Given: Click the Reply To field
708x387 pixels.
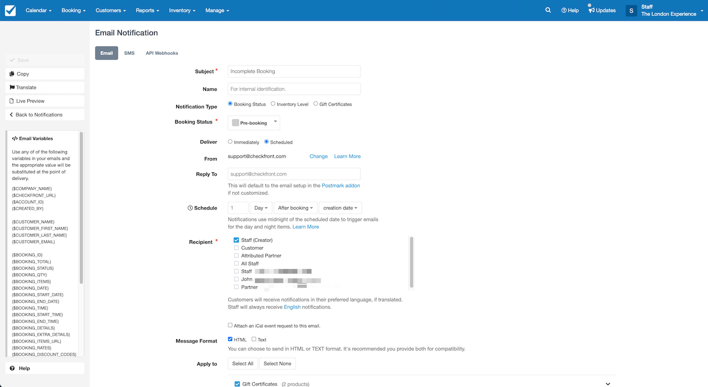Looking at the screenshot, I should [x=294, y=174].
